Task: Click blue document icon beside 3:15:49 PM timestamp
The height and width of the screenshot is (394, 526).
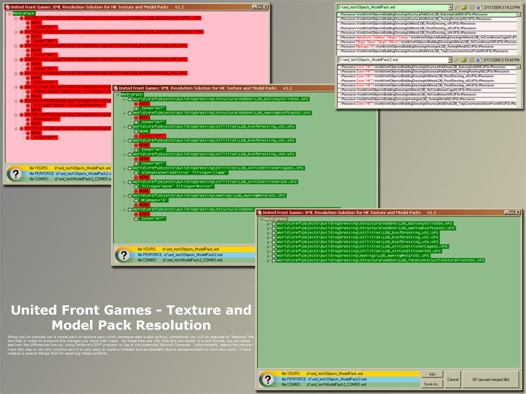Action: 479,60
